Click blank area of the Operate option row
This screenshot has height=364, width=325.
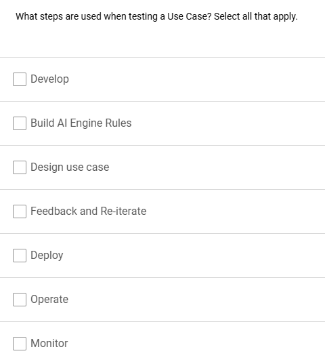click(x=195, y=300)
